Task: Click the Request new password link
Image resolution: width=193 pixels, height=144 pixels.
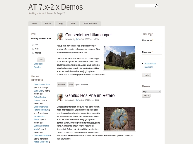Action: [150, 65]
